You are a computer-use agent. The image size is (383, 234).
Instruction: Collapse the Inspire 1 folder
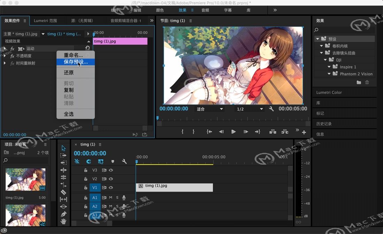click(x=329, y=67)
